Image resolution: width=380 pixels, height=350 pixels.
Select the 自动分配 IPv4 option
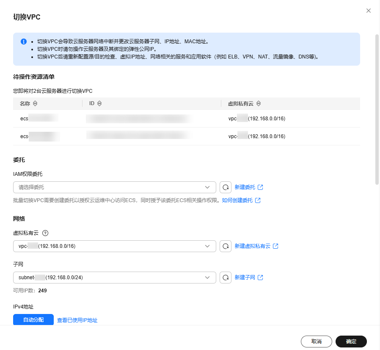coord(33,319)
